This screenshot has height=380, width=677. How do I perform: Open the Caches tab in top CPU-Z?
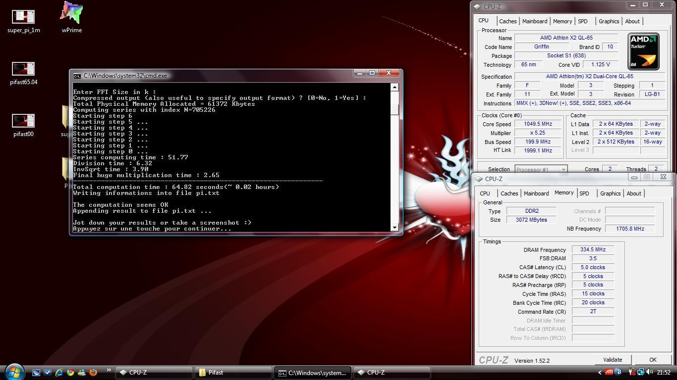[508, 21]
